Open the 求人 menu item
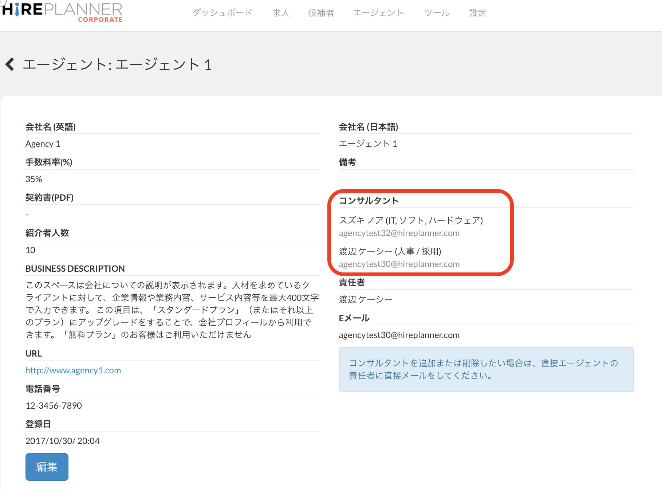Image resolution: width=662 pixels, height=491 pixels. [x=280, y=13]
